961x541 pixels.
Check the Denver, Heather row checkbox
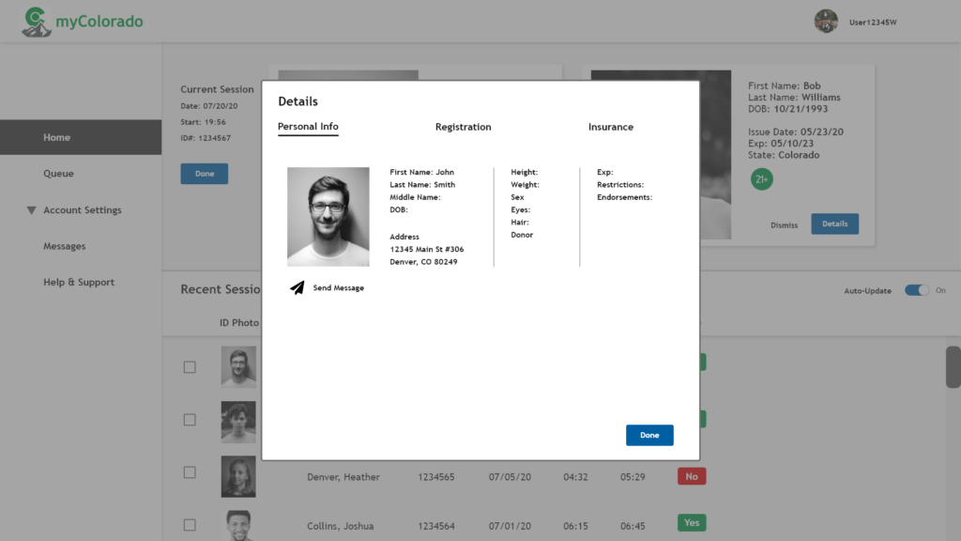190,472
